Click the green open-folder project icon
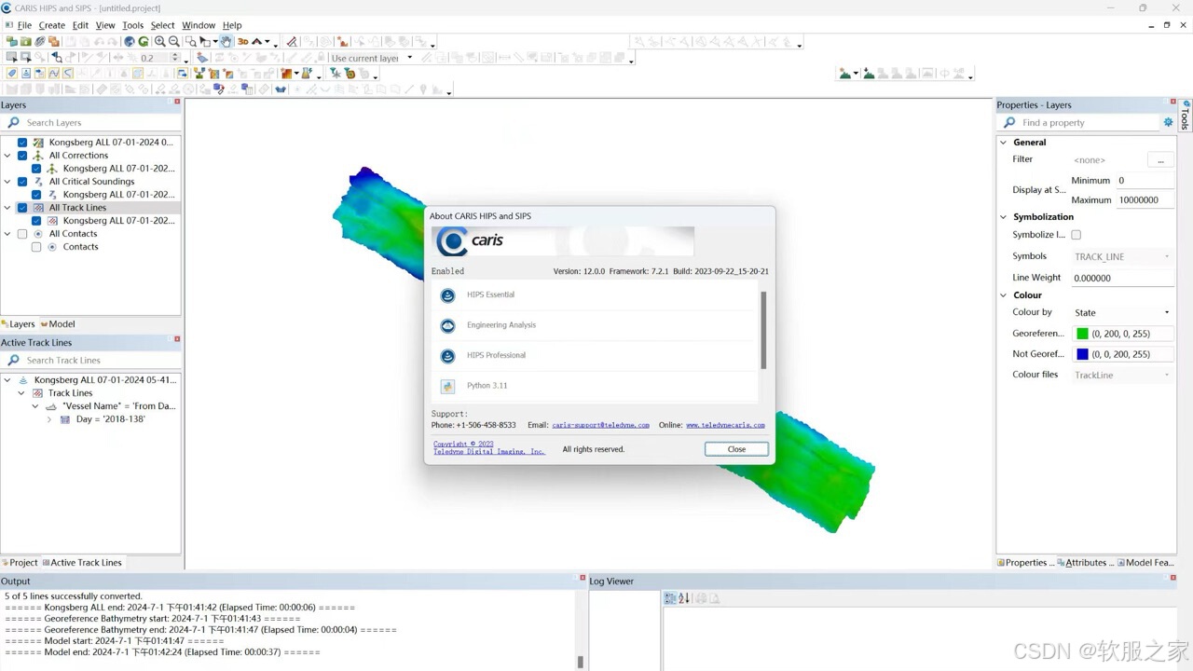Image resolution: width=1193 pixels, height=671 pixels. coord(25,41)
